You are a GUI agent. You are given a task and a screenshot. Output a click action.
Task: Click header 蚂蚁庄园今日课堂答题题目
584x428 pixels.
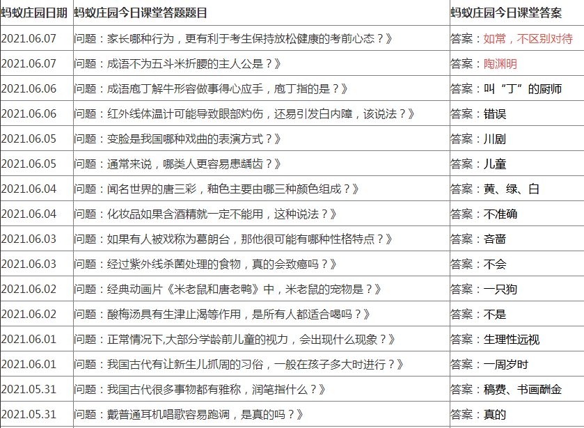(x=141, y=13)
